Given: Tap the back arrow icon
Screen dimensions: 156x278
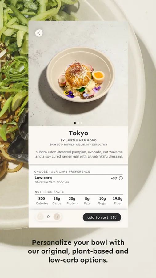Looking at the screenshot, I should pyautogui.click(x=39, y=33).
